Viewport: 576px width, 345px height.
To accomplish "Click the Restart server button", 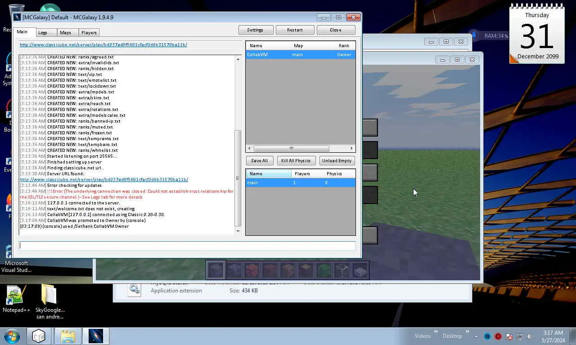I will 295,30.
